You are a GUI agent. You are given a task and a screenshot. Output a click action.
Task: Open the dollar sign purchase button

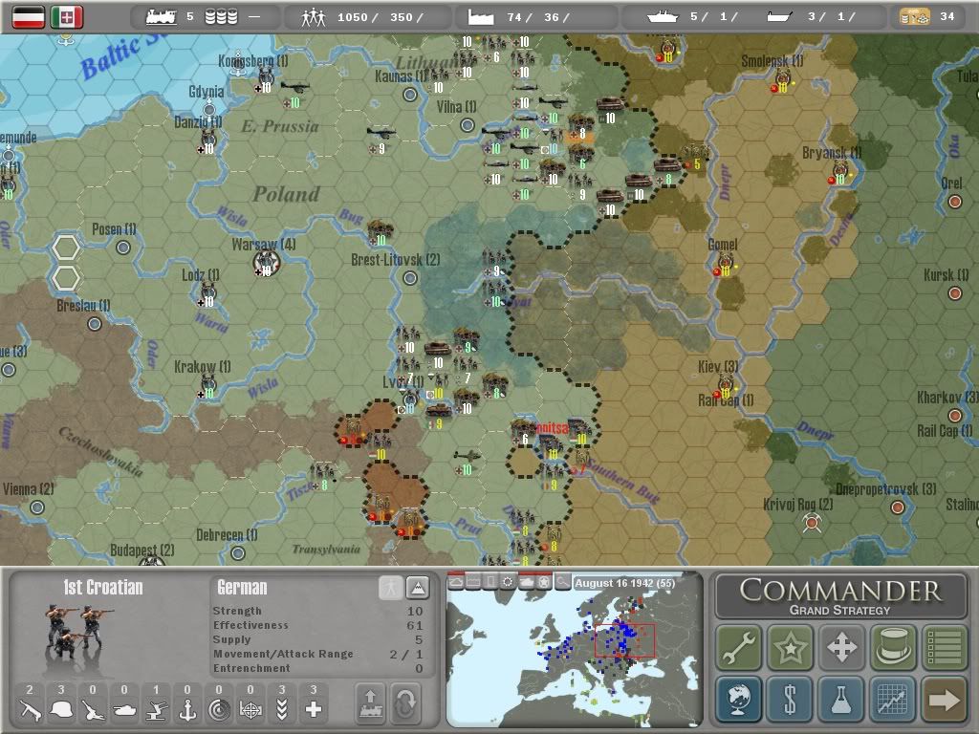[790, 699]
